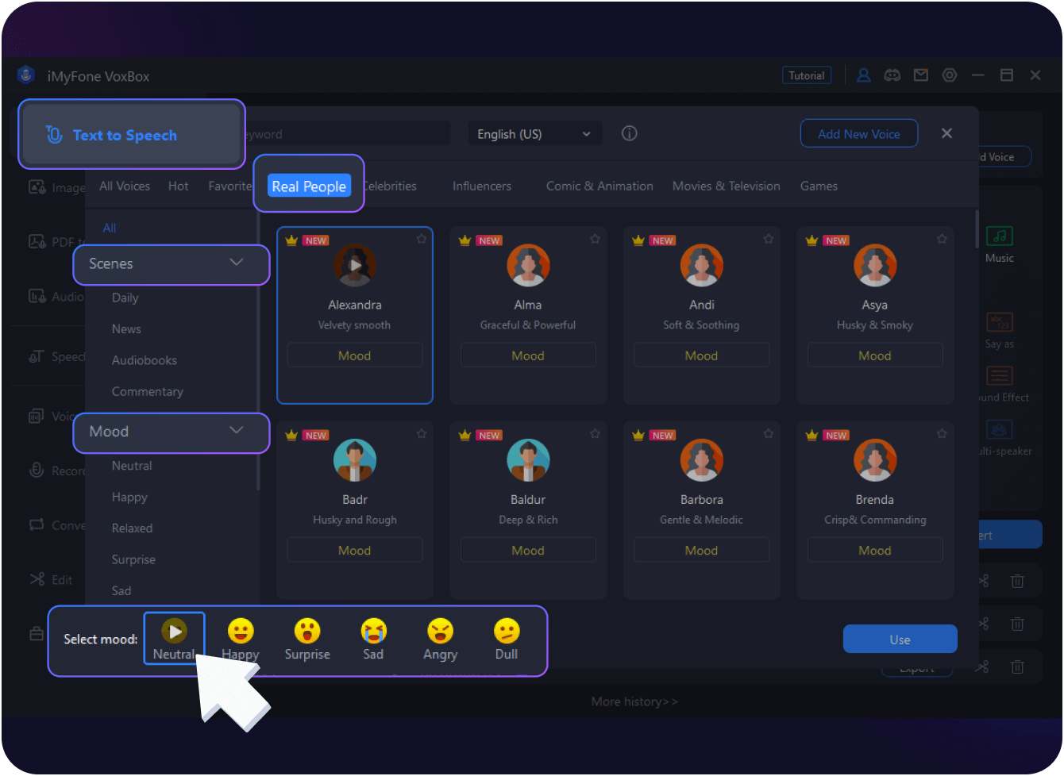The image size is (1064, 776).
Task: Open the settings target icon
Action: click(x=950, y=75)
